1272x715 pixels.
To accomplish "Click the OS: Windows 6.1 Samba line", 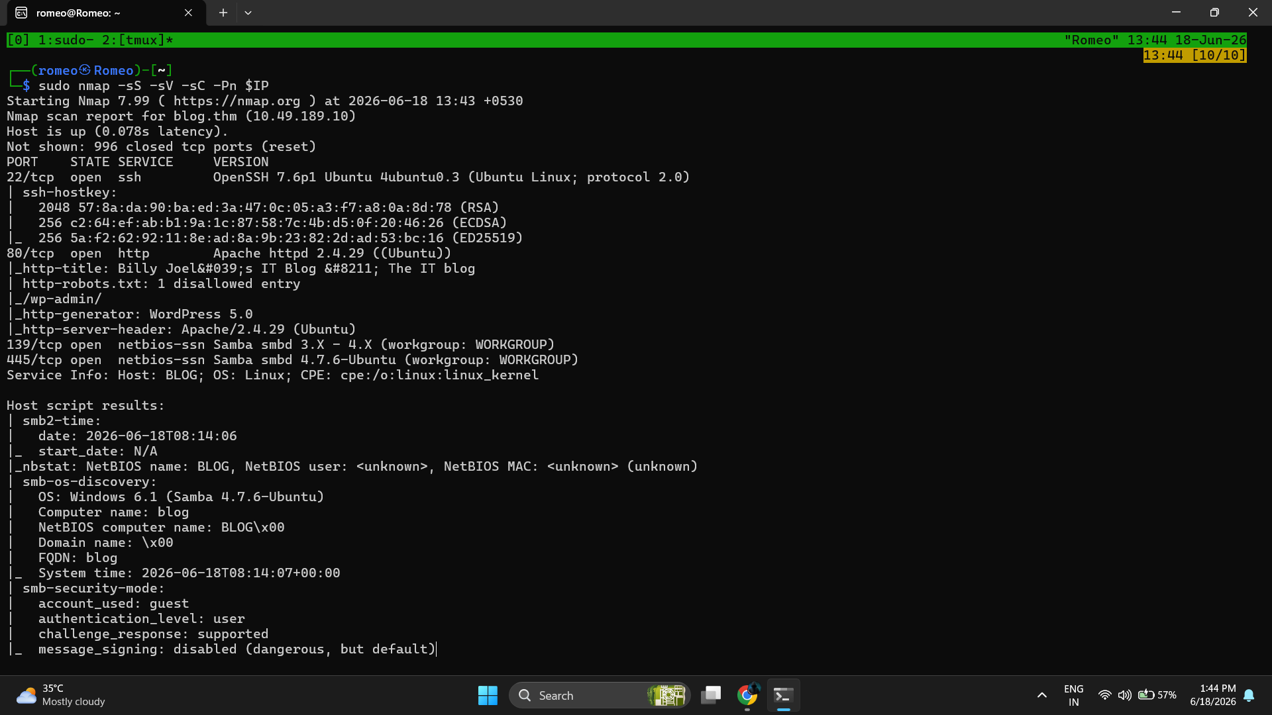I will click(x=182, y=497).
